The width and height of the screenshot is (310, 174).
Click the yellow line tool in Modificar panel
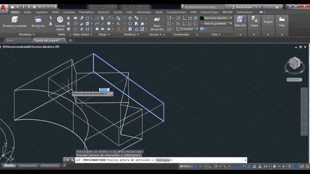point(118,29)
